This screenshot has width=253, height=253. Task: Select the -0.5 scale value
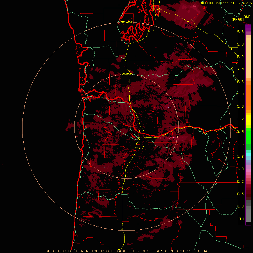click(239, 194)
